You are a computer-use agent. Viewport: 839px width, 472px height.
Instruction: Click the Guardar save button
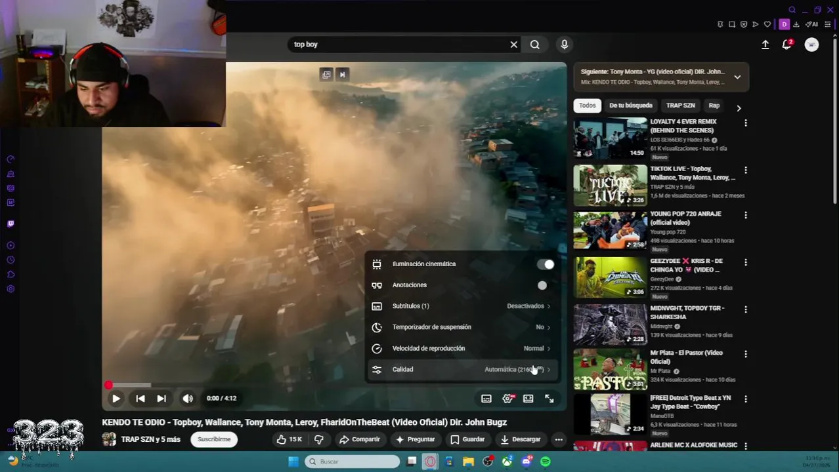click(x=467, y=439)
